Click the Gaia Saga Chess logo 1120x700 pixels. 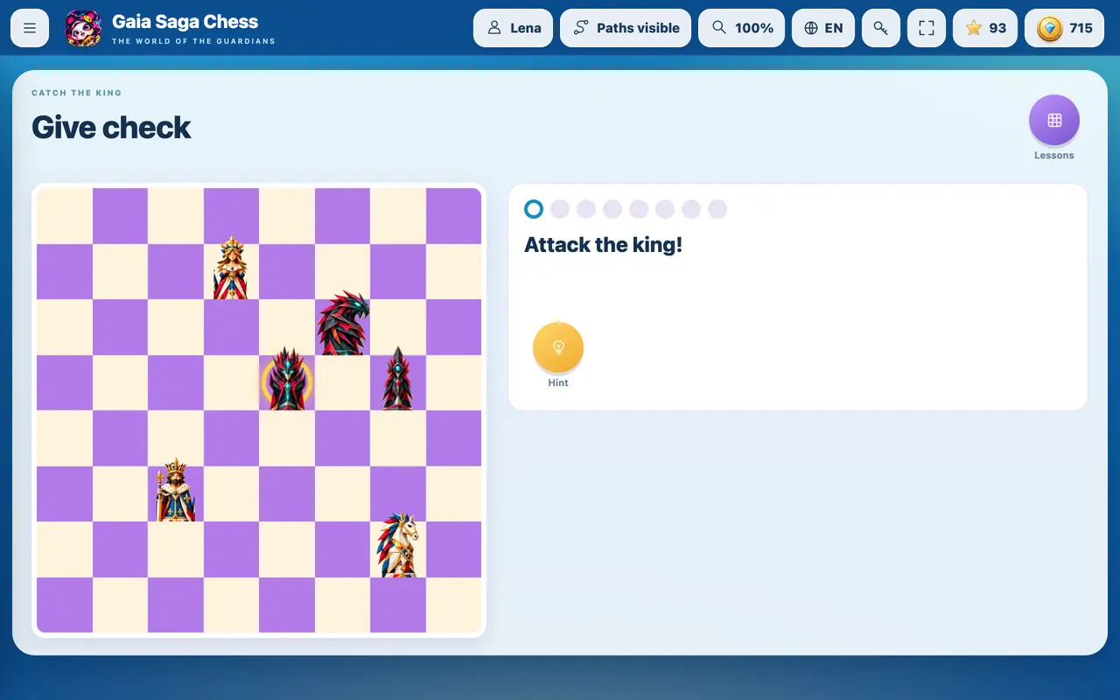[x=83, y=28]
